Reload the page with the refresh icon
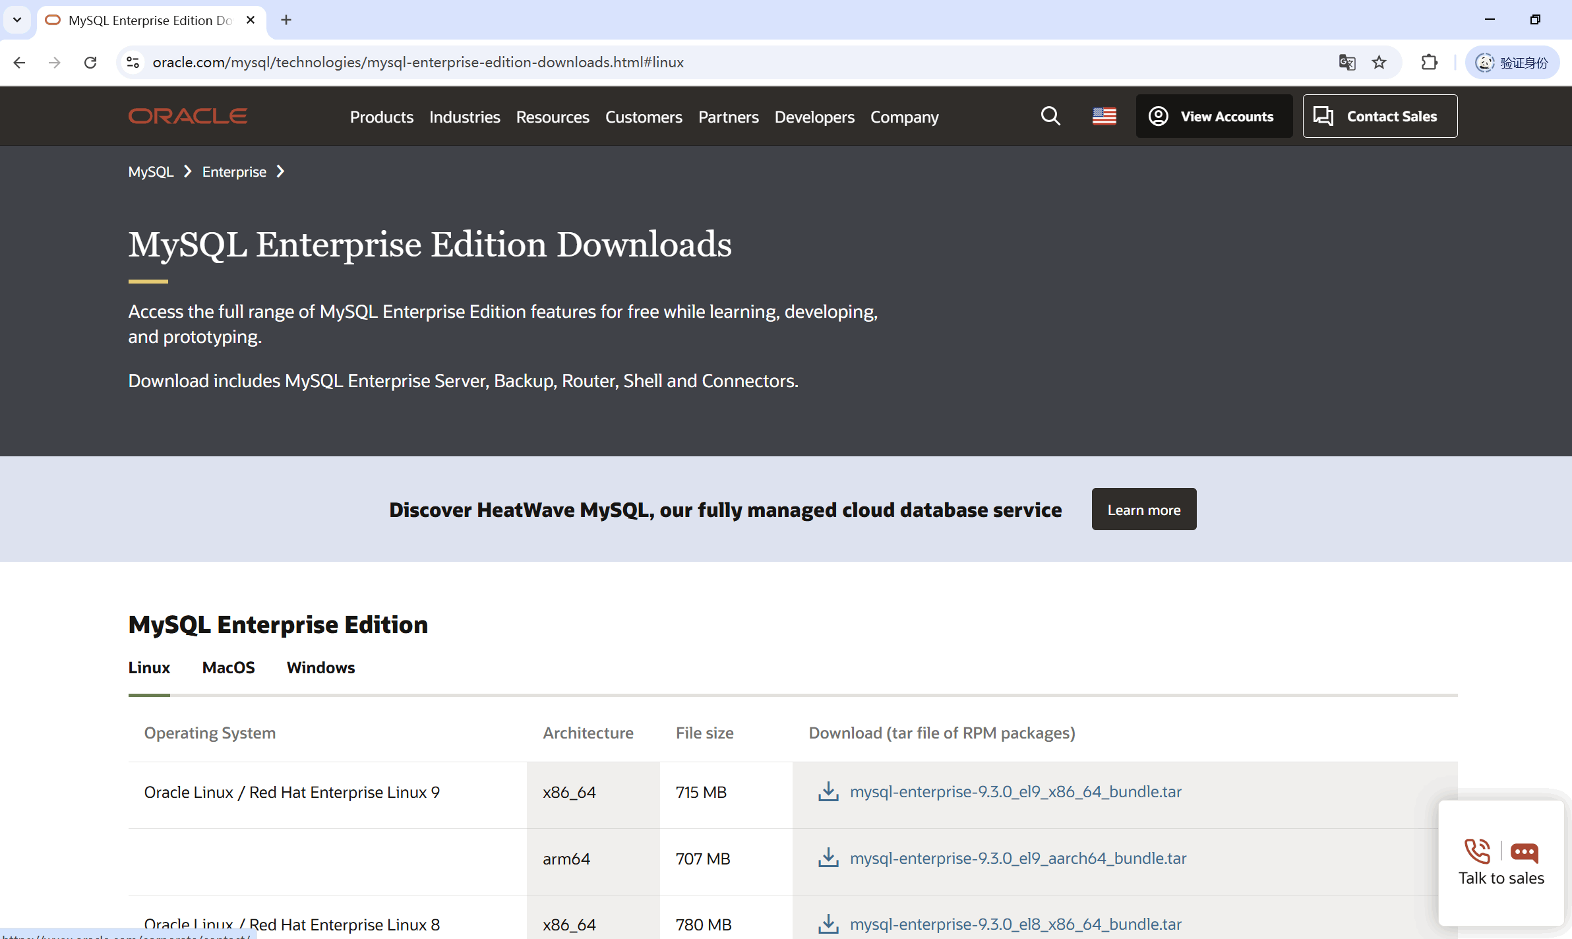1572x939 pixels. (x=90, y=62)
